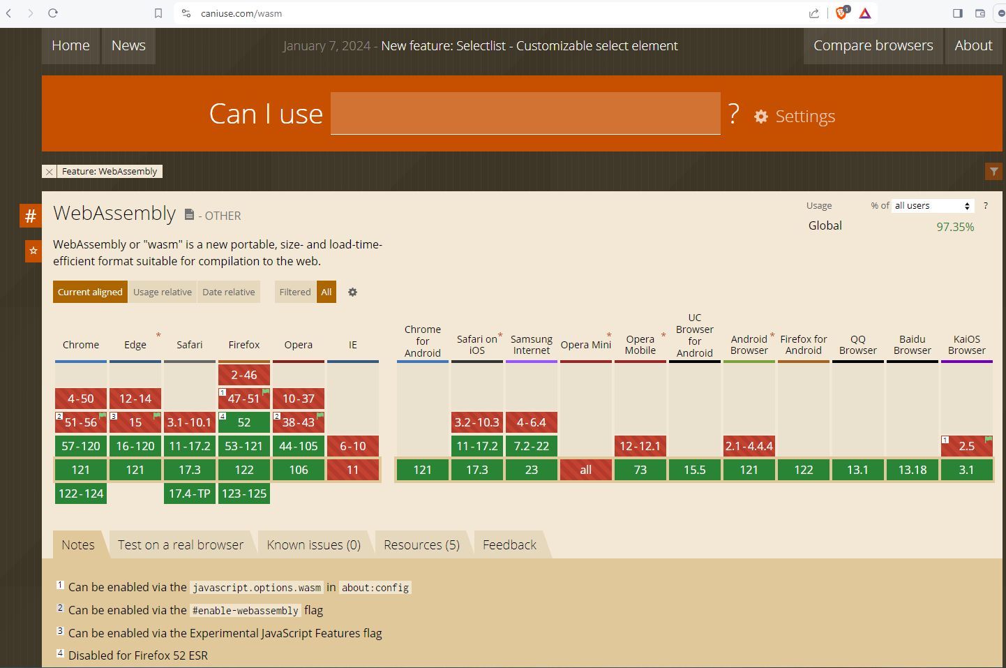Open Compare browsers page
Image resolution: width=1006 pixels, height=668 pixels.
tap(873, 46)
